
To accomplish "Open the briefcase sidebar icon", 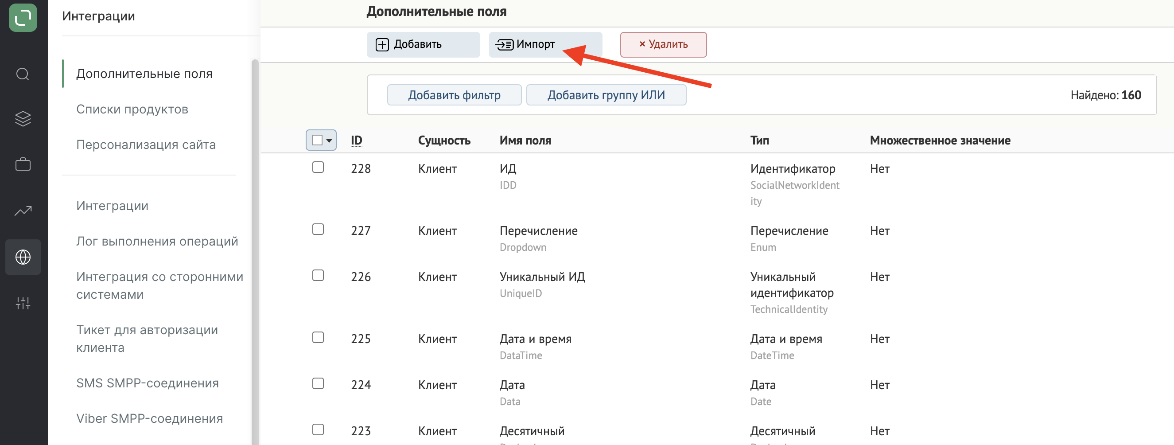I will pos(23,164).
